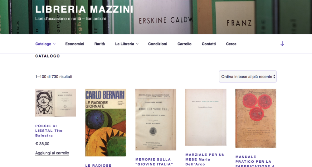
Task: Expand the La Libreria submenu chevron
Action: coord(137,44)
